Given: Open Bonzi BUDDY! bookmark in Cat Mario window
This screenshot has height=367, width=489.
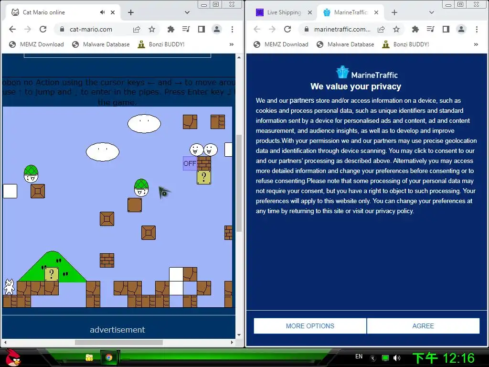Looking at the screenshot, I should coord(161,44).
